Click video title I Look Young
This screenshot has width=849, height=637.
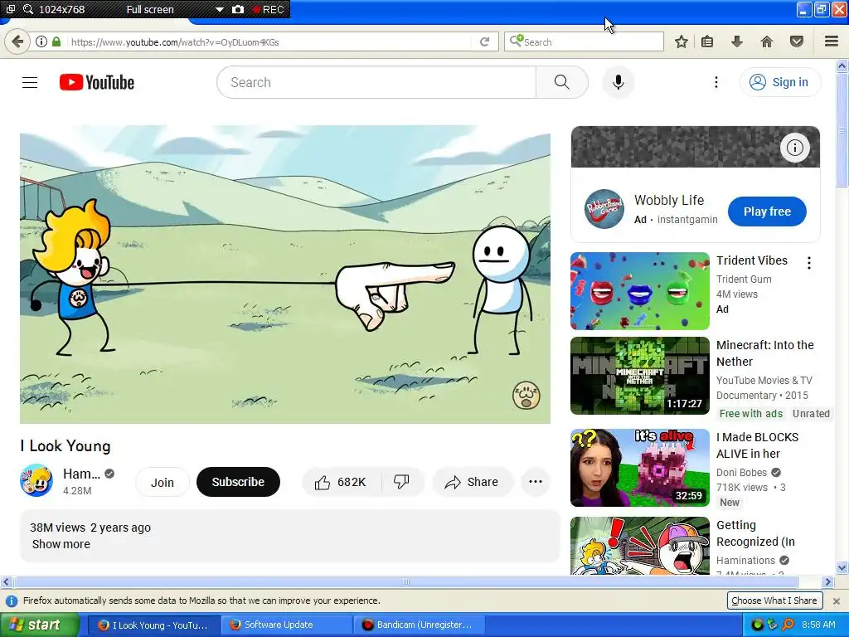coord(65,446)
